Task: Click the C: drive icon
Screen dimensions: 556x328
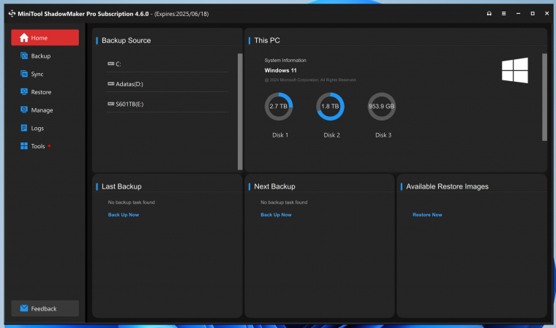Action: pyautogui.click(x=110, y=64)
